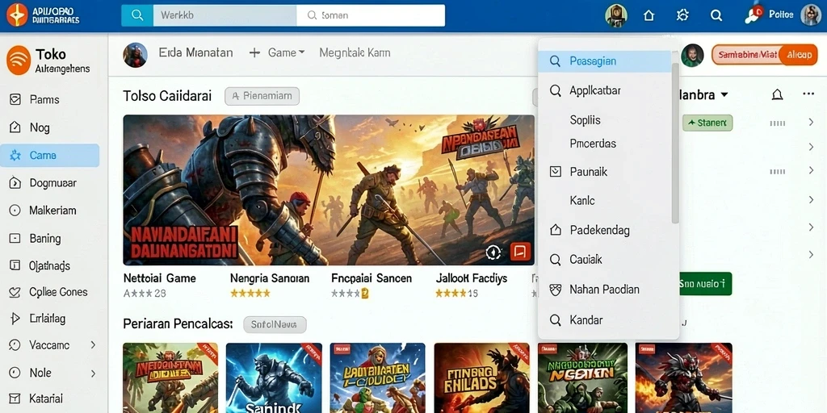This screenshot has height=413, width=827.
Task: Click the Cpllee Gones heart icon
Action: pos(15,292)
